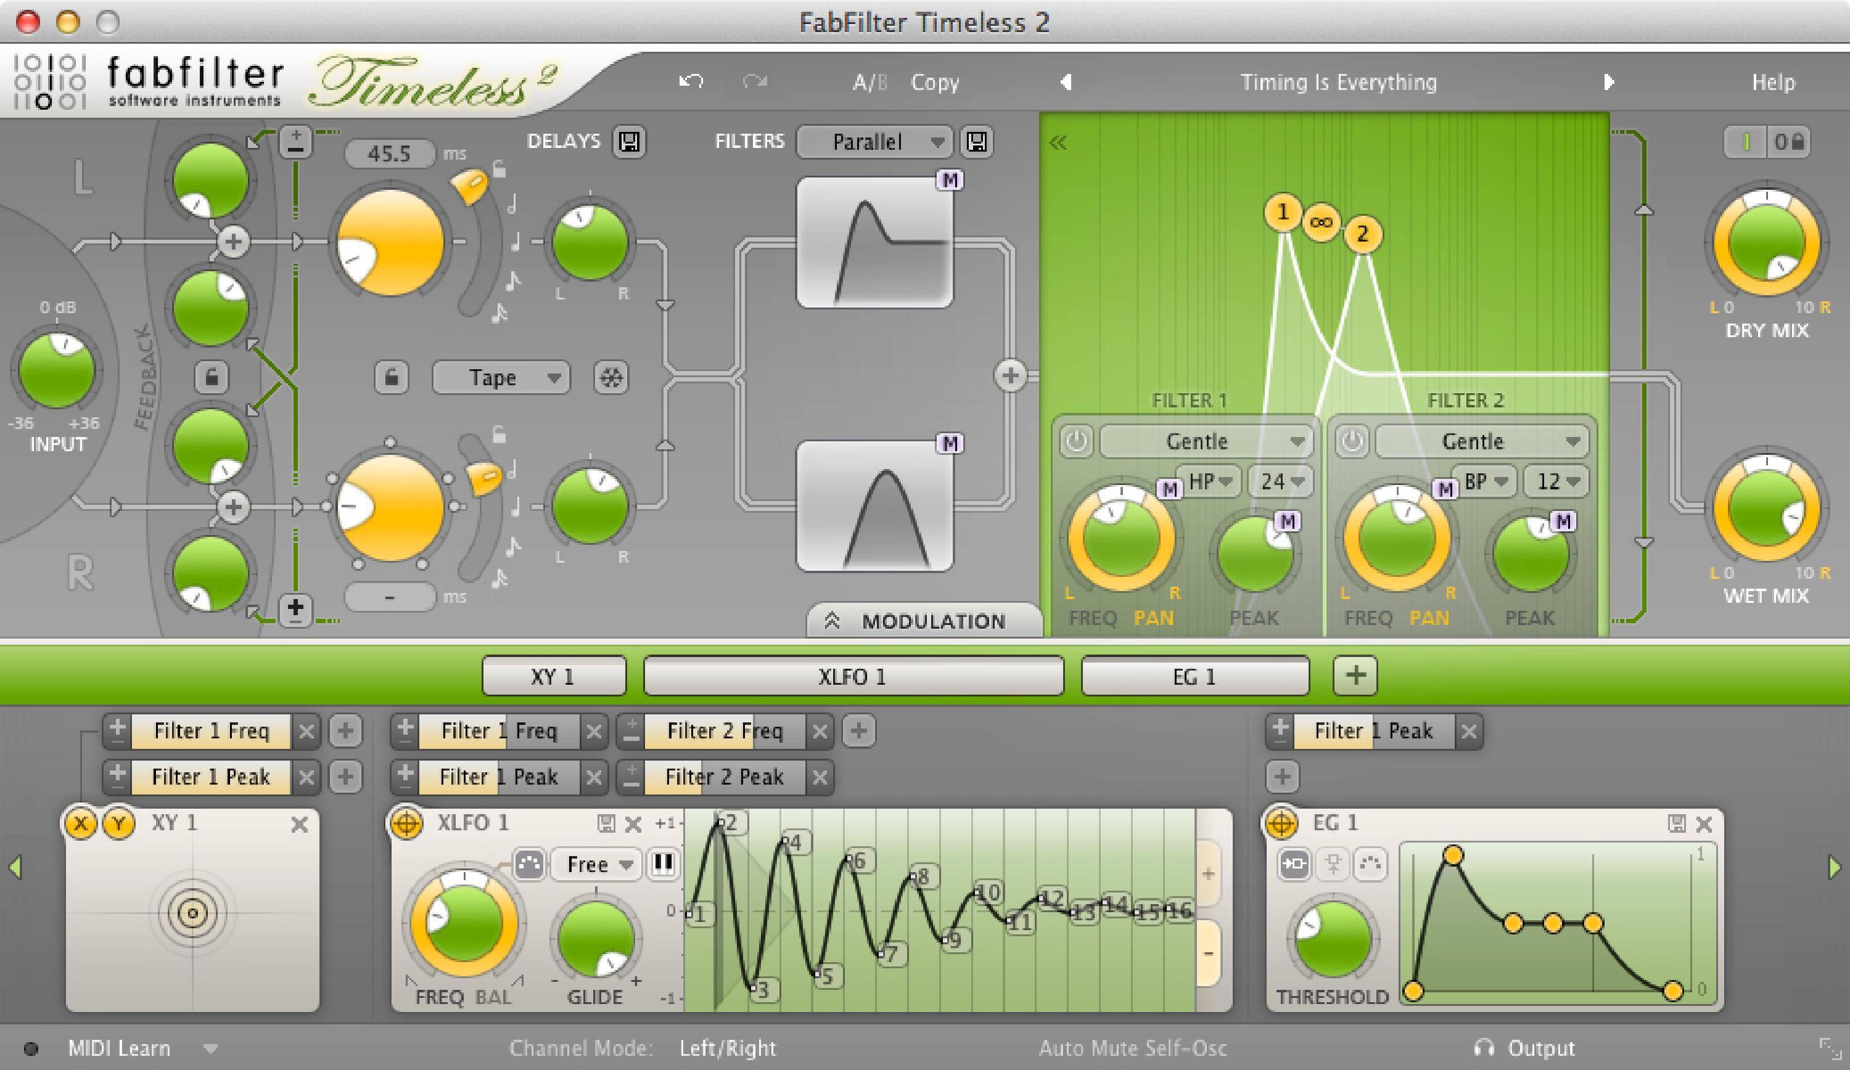
Task: Collapse filter display with double-arrow icon
Action: pyautogui.click(x=1058, y=142)
